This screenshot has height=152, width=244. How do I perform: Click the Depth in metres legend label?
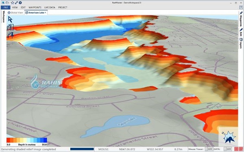pos(27,145)
